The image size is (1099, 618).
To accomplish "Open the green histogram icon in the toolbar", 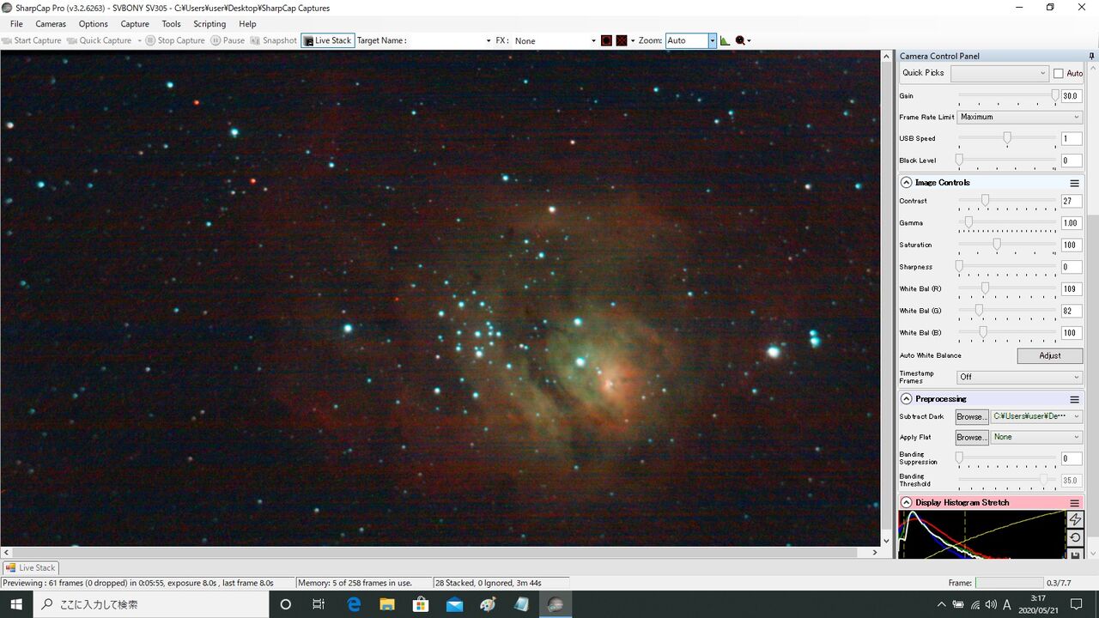I will coord(725,40).
